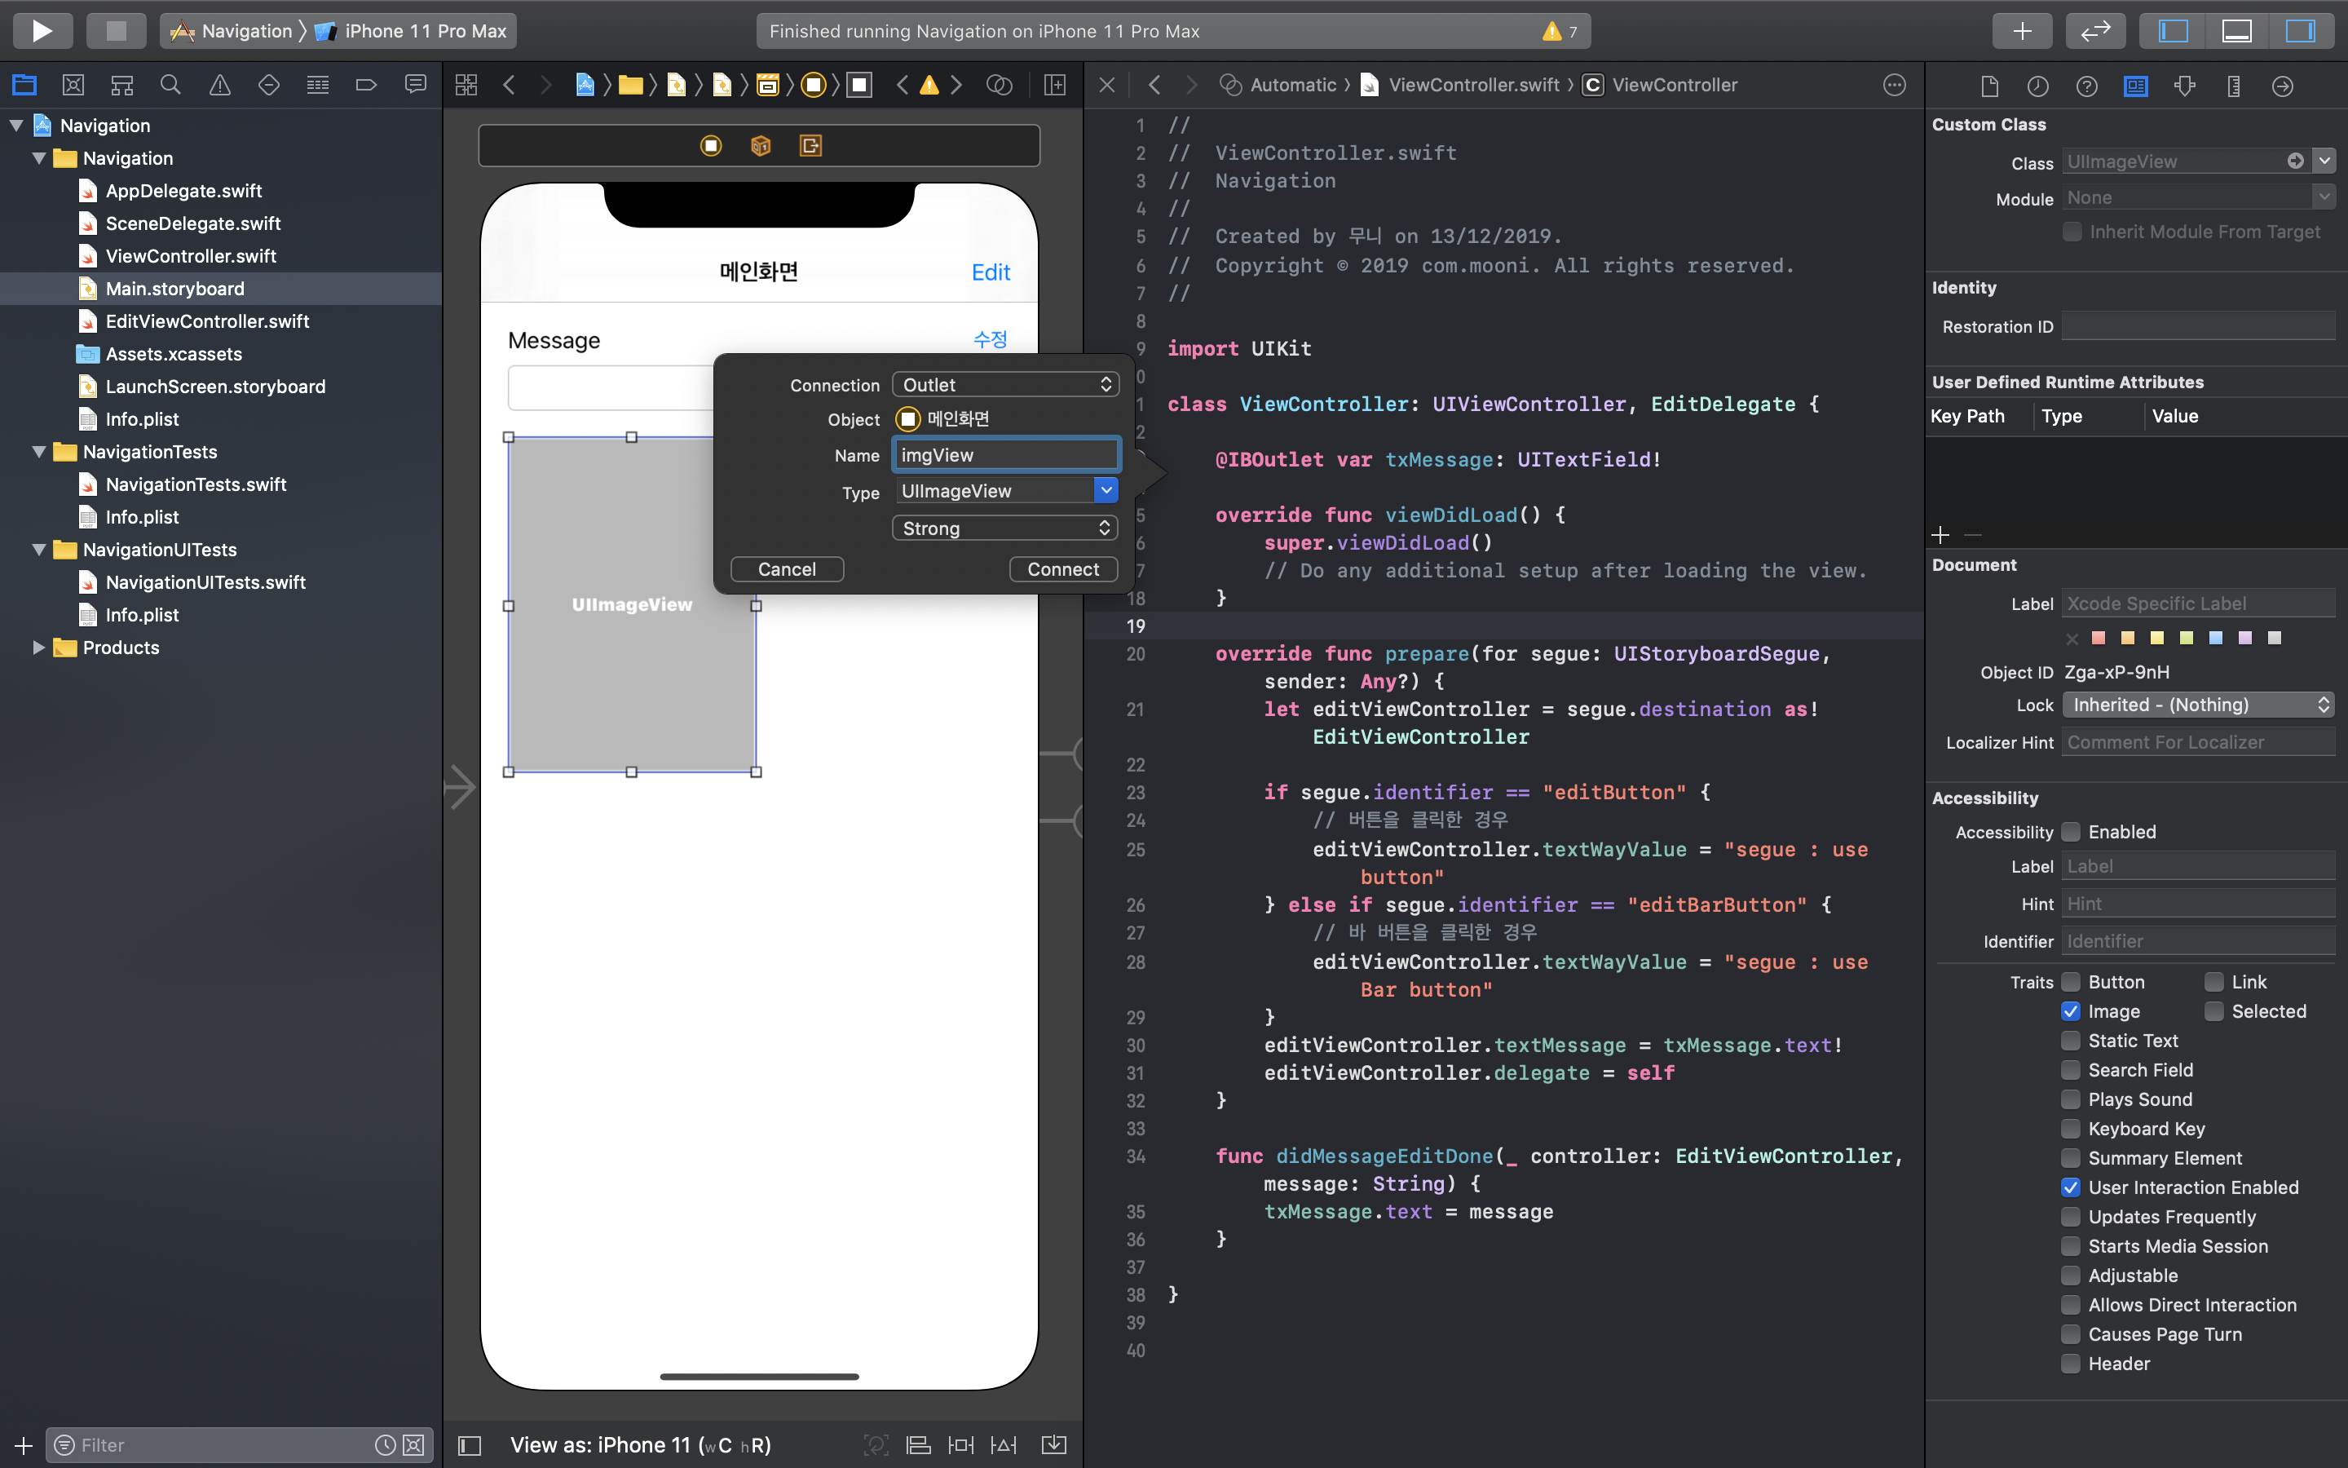Screen dimensions: 2348x1468
Task: Pick the red label color swatch
Action: pos(2099,638)
